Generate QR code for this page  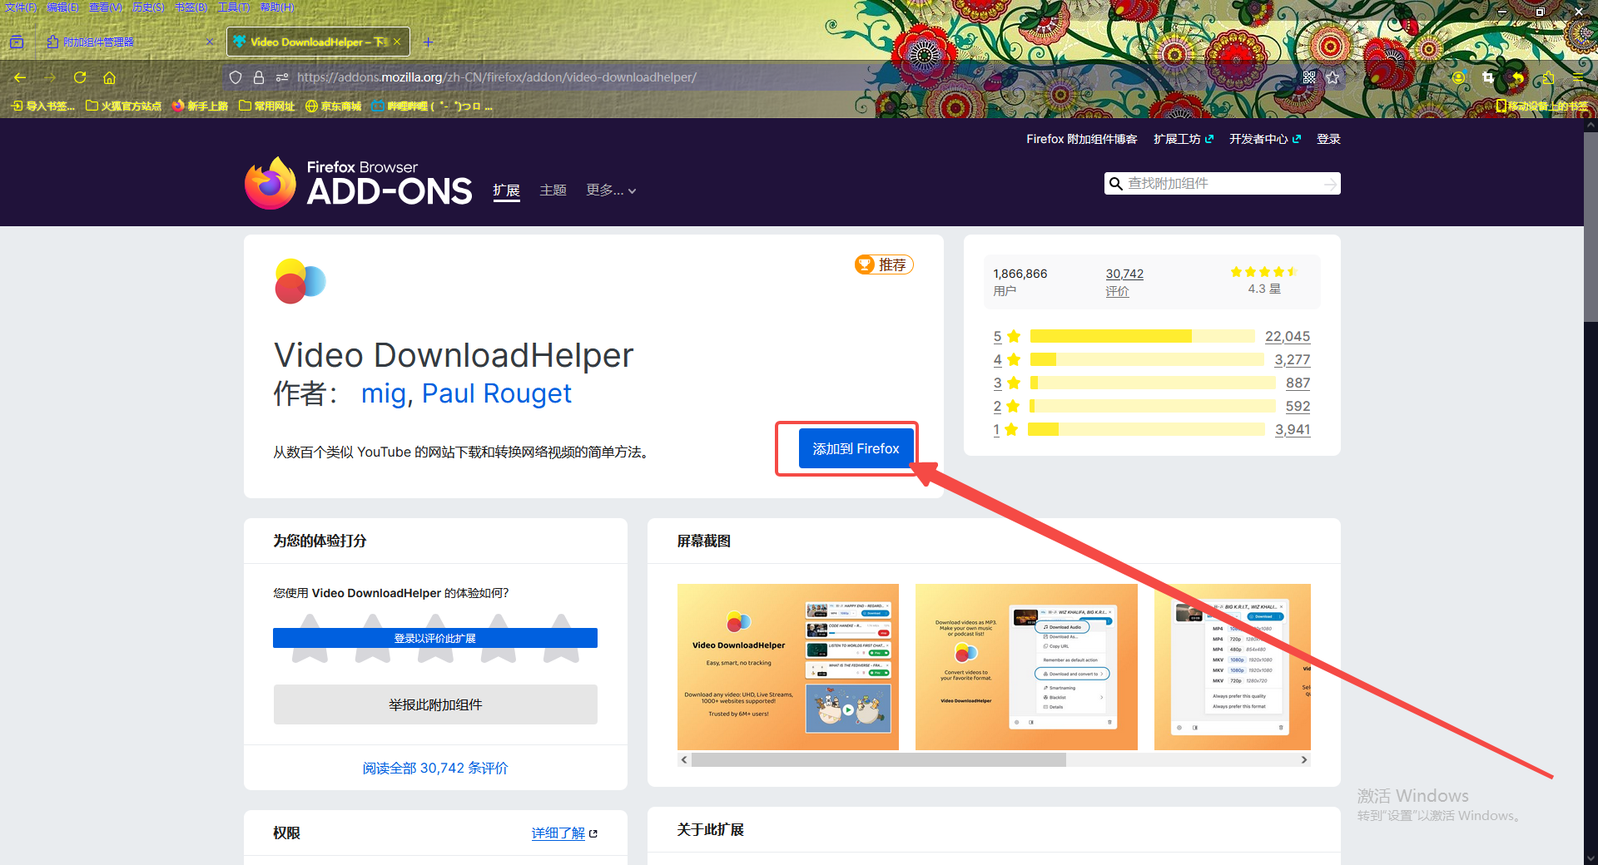tap(1309, 77)
